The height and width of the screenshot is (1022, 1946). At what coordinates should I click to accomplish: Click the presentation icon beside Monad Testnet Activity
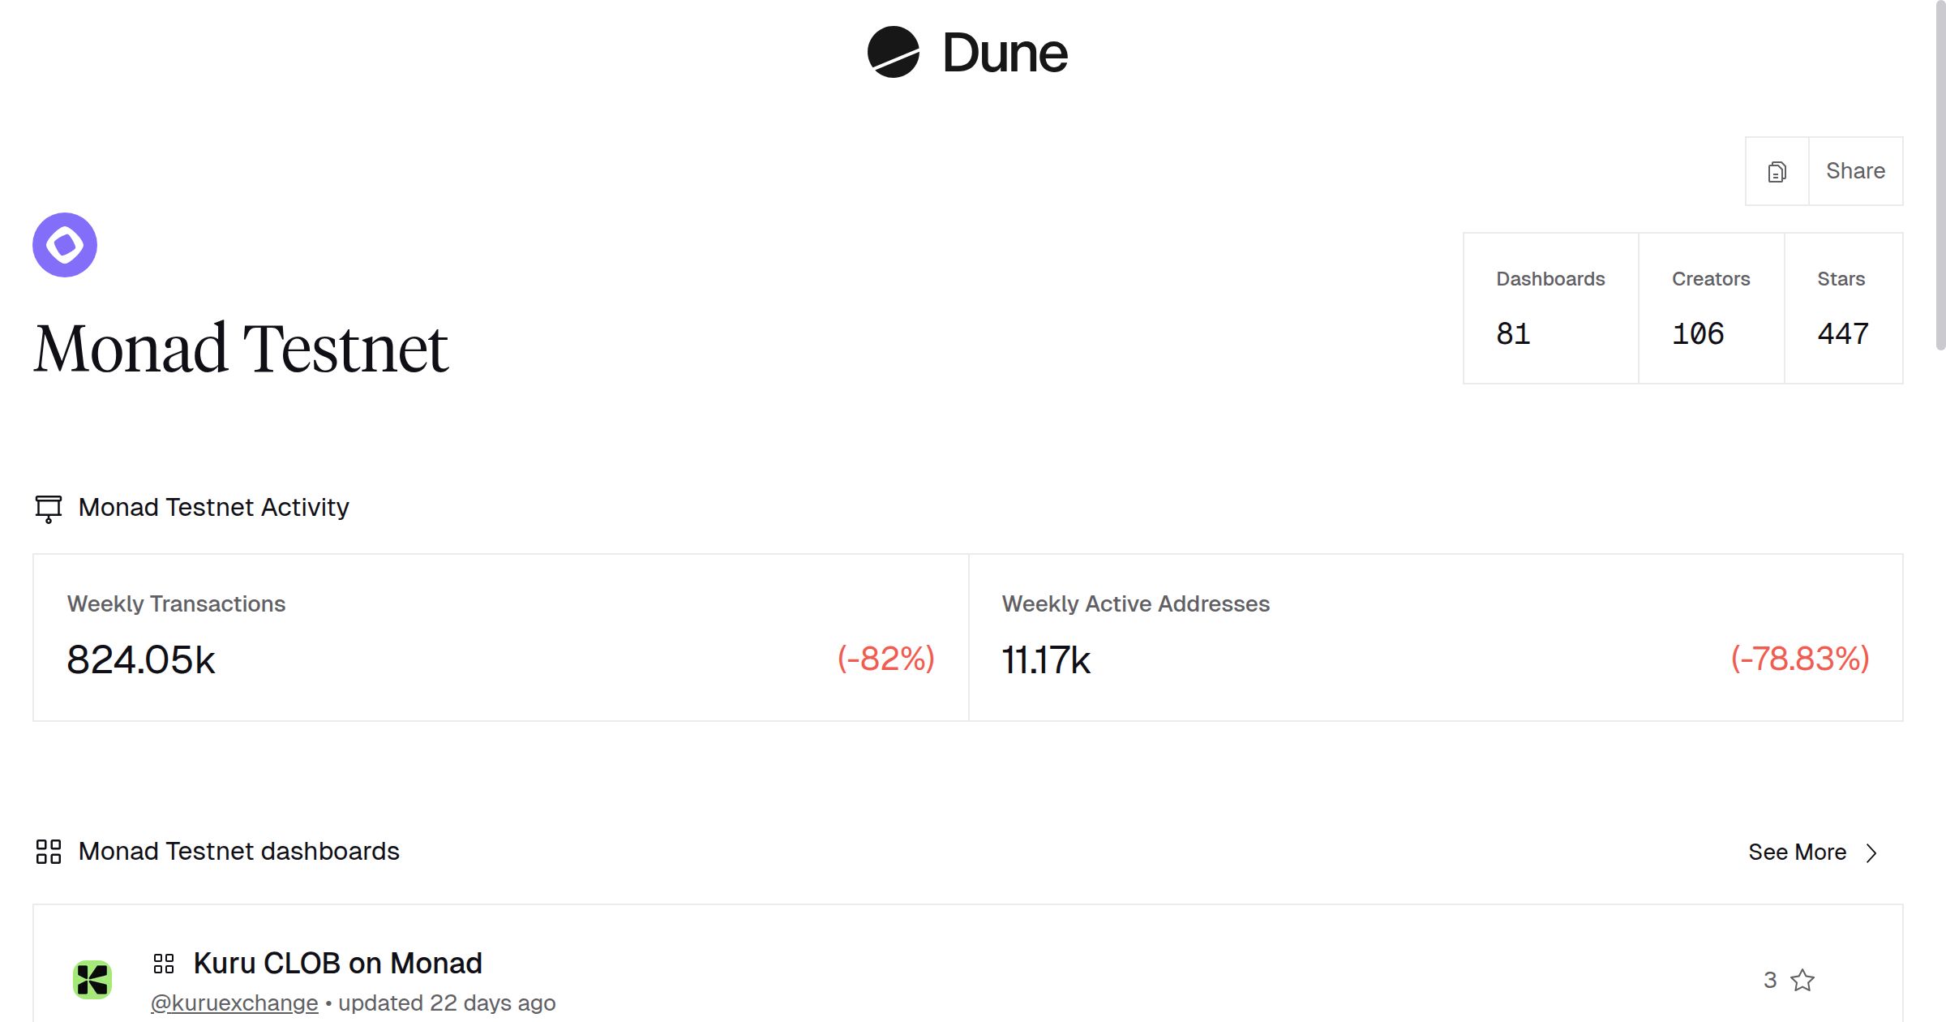49,509
